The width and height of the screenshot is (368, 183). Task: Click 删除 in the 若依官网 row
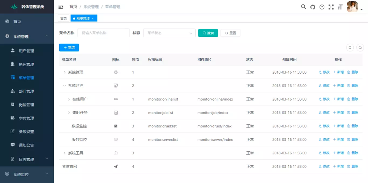point(353,166)
